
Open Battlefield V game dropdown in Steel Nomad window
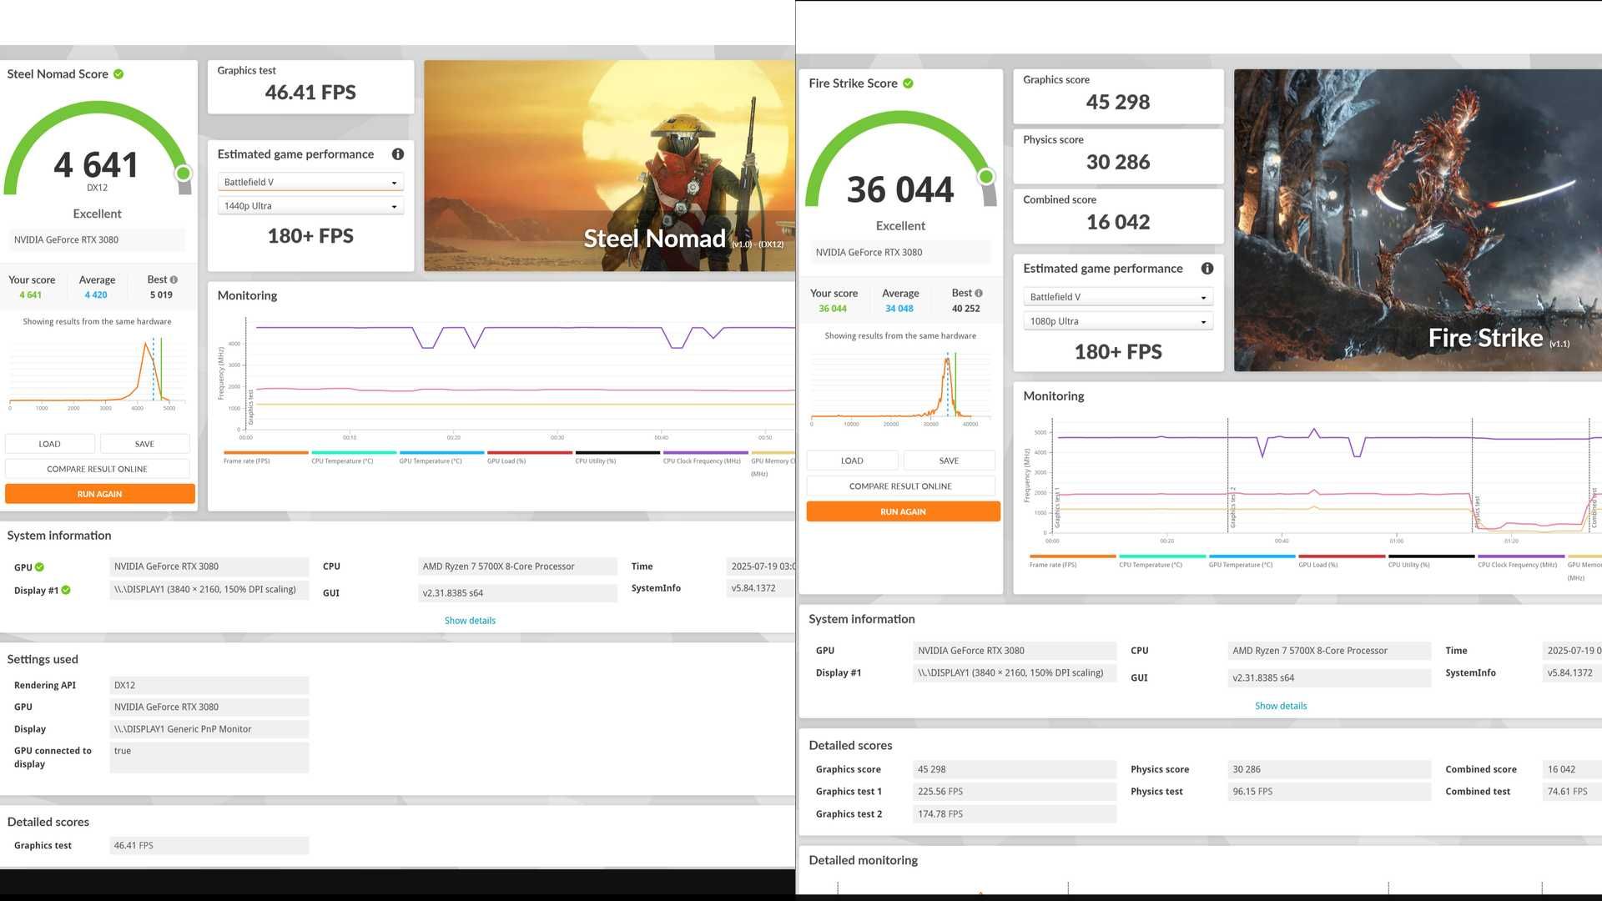[x=310, y=182]
